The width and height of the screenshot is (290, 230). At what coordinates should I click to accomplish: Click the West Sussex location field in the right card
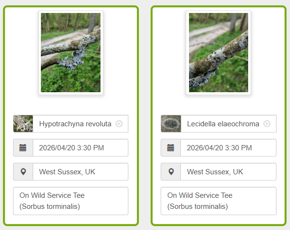(x=228, y=172)
